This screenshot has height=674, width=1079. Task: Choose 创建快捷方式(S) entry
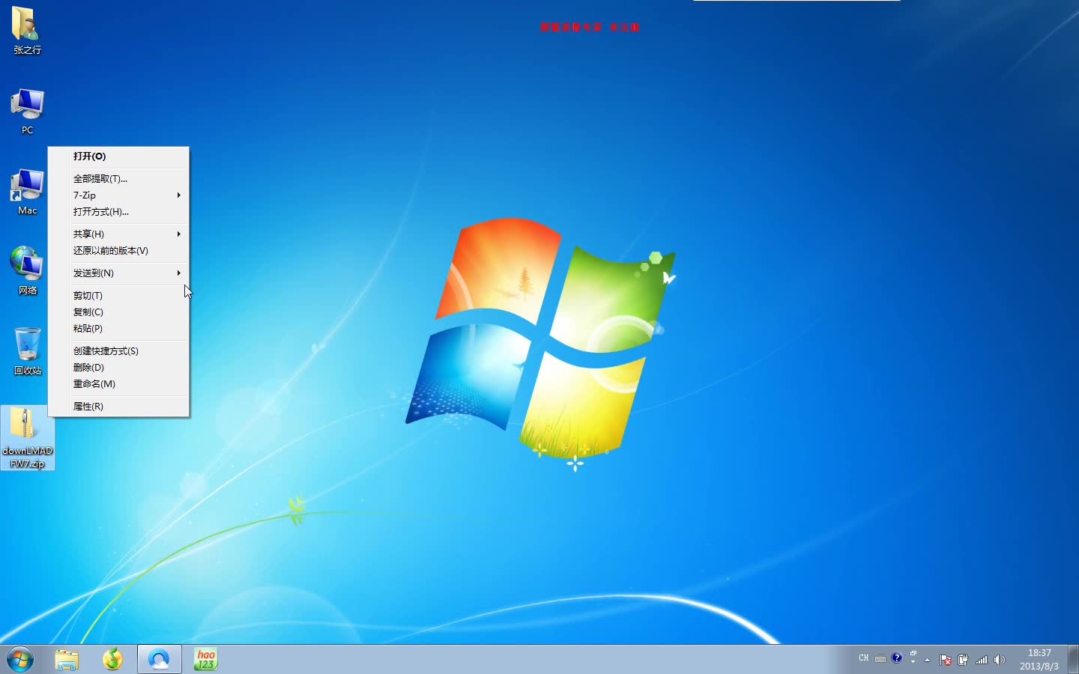point(118,350)
